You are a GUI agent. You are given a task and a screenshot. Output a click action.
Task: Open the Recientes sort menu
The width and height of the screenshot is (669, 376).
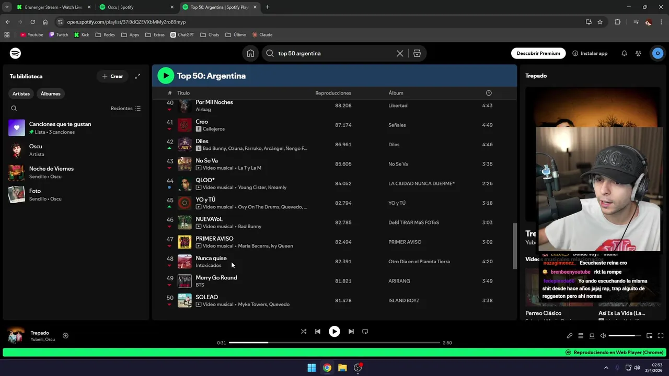(x=125, y=108)
